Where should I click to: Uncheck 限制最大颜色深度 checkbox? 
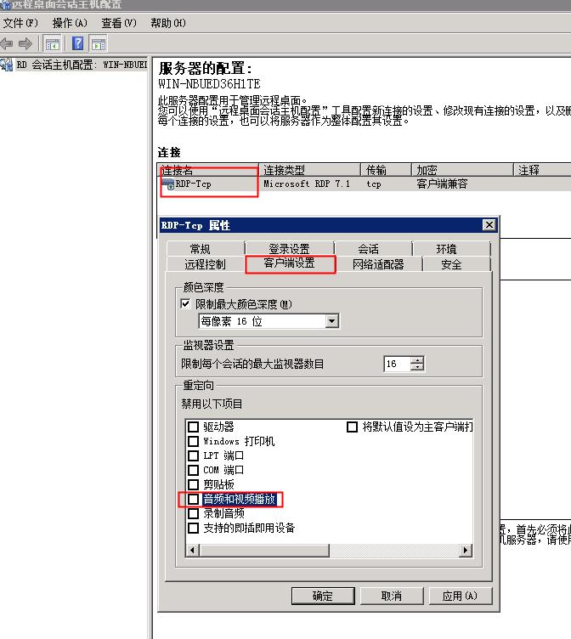[x=186, y=304]
